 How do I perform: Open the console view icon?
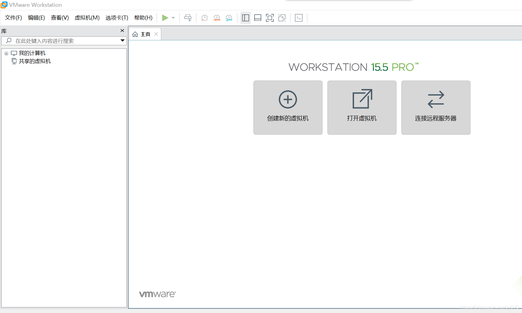click(x=299, y=18)
